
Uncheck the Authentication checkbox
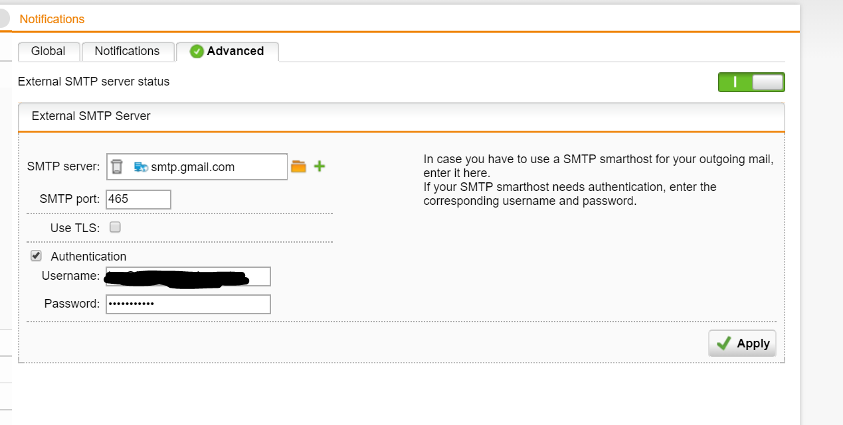click(36, 255)
